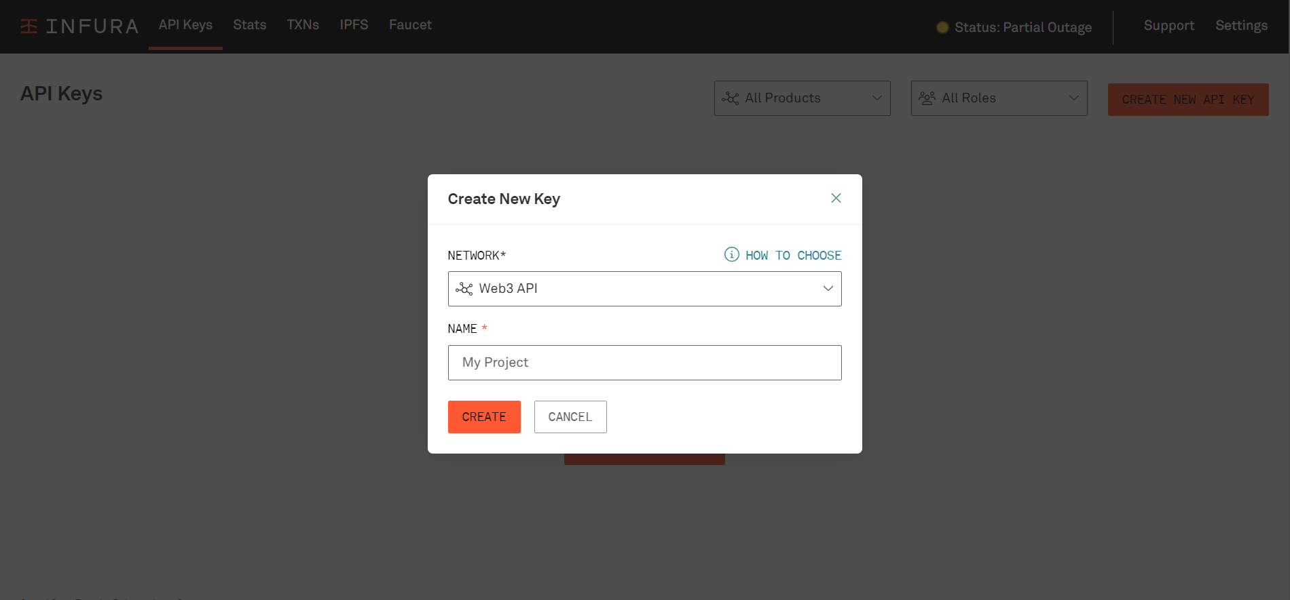Open Settings from the top bar

1241,26
